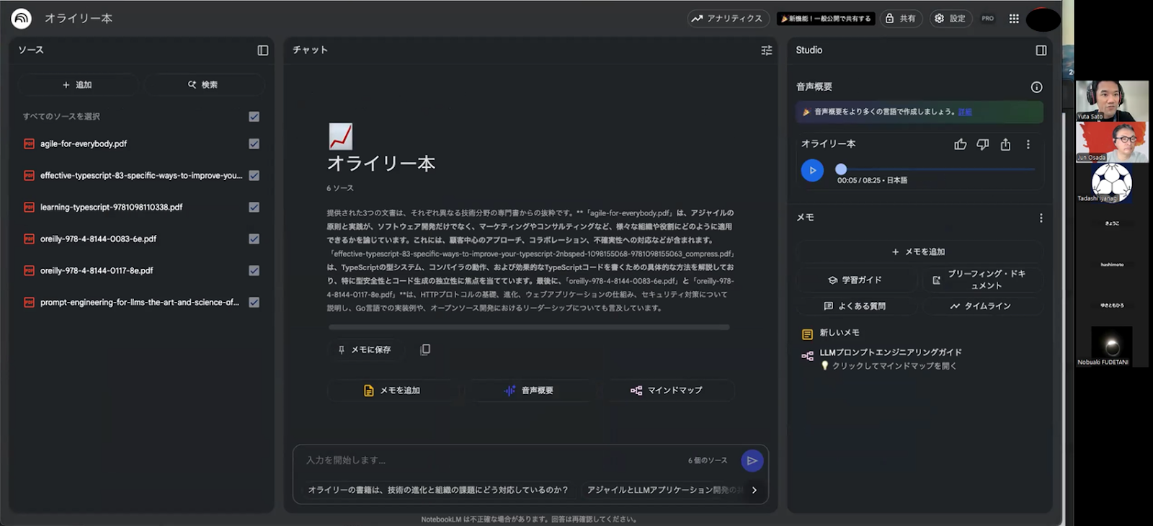The height and width of the screenshot is (526, 1153).
Task: Show next suggested question with chevron
Action: [x=754, y=490]
